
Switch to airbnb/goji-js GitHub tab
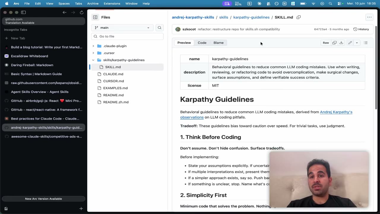click(x=43, y=101)
